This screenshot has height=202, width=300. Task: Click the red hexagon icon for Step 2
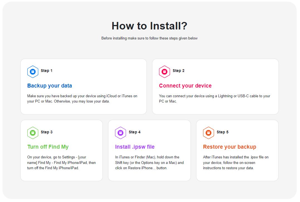pos(164,72)
